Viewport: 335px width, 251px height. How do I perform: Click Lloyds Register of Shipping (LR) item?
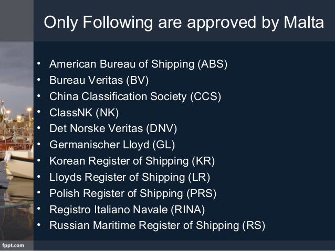(130, 177)
